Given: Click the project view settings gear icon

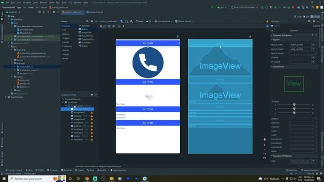Looking at the screenshot, I should pos(54,12).
